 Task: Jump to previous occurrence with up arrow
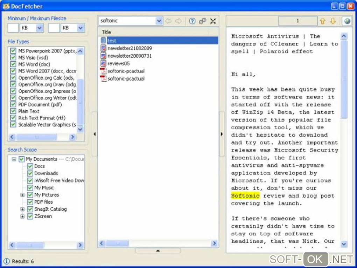coord(322,21)
